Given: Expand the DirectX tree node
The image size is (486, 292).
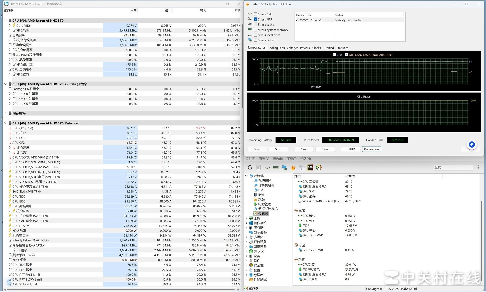Looking at the screenshot, I should 247,251.
